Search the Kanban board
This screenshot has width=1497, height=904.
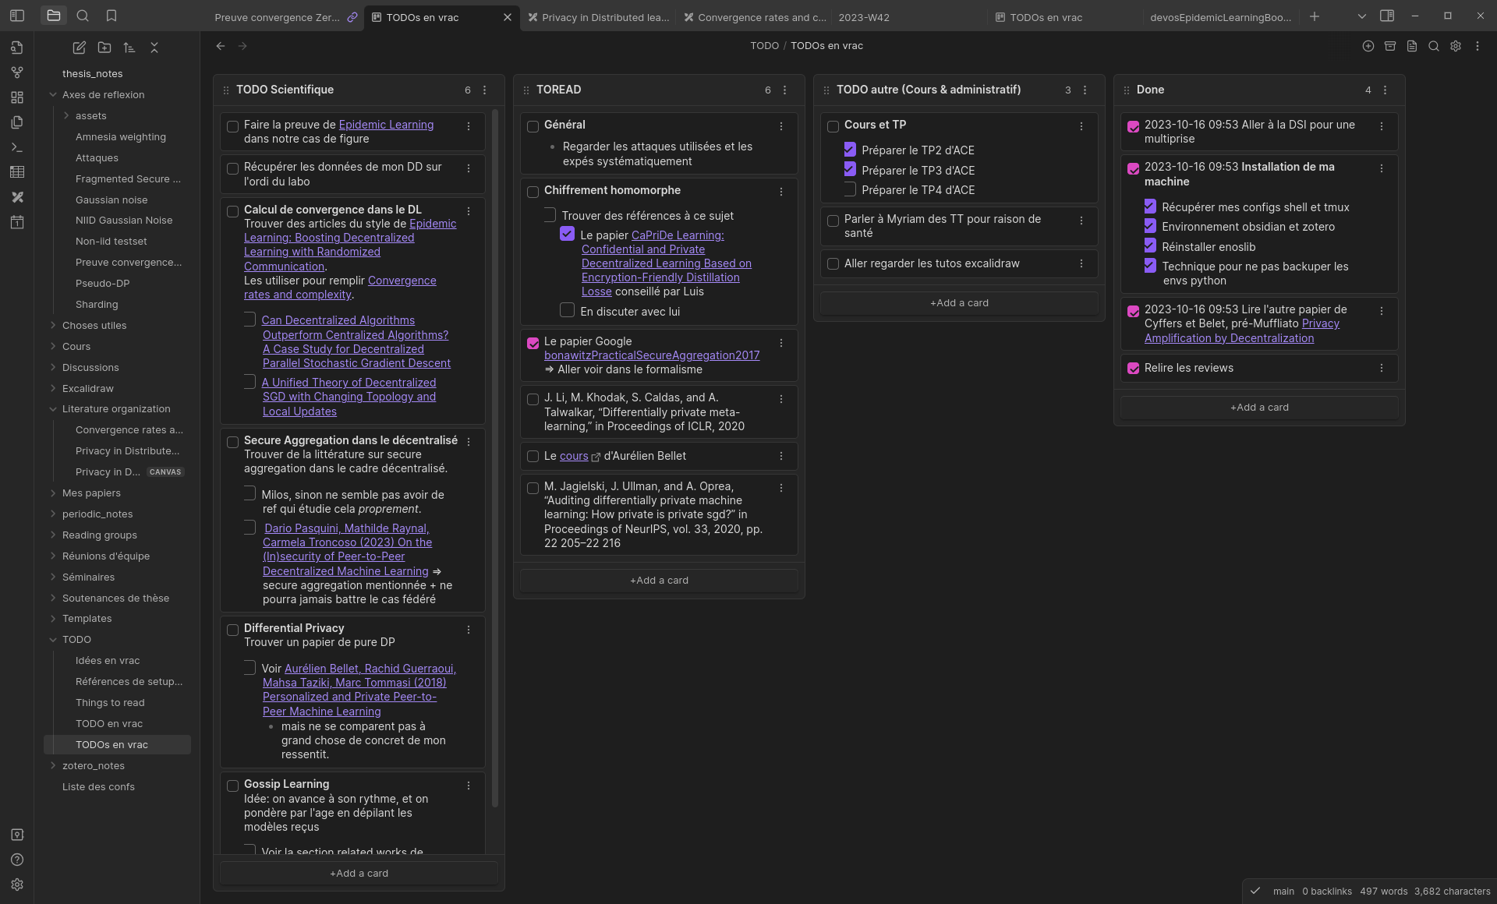tap(1433, 46)
